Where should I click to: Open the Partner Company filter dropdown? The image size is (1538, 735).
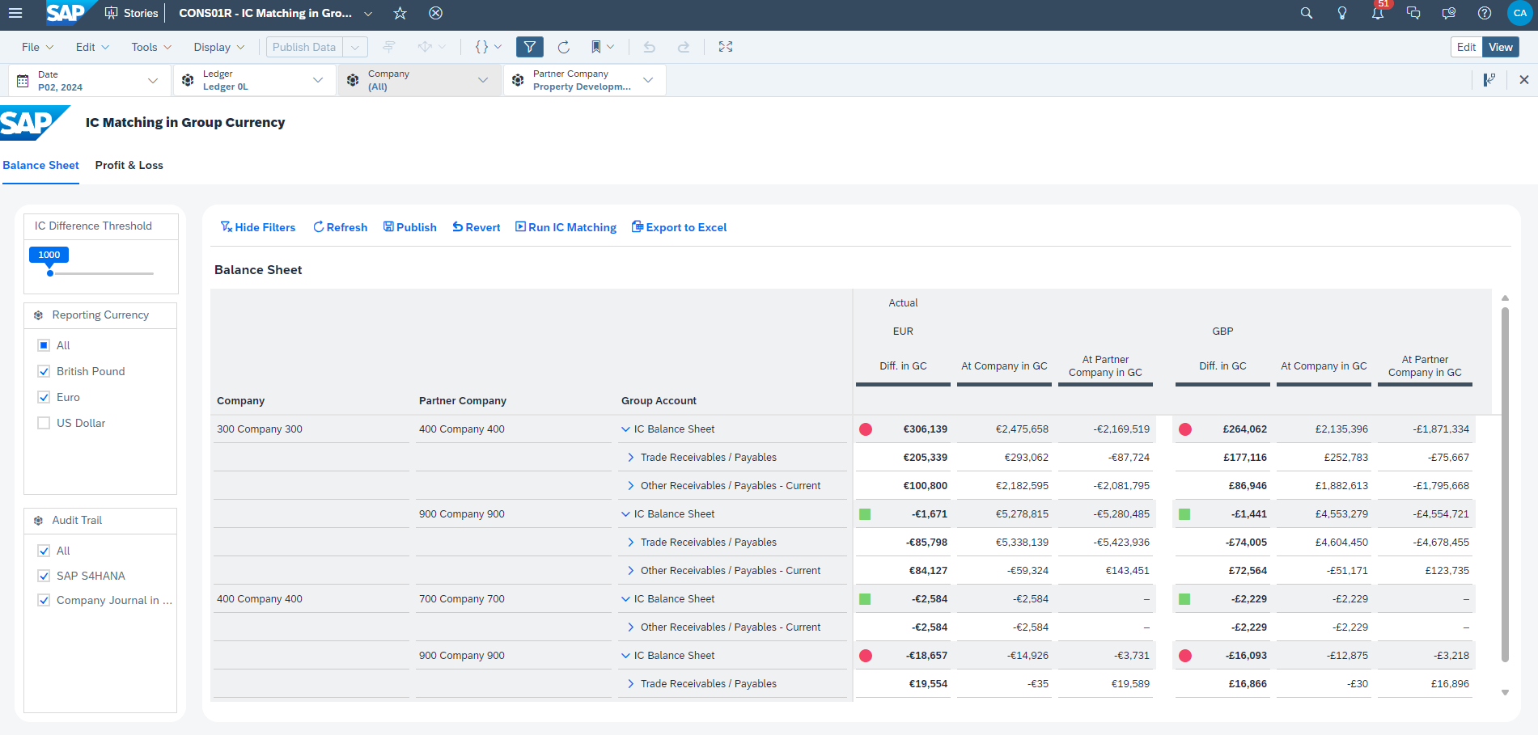[648, 80]
